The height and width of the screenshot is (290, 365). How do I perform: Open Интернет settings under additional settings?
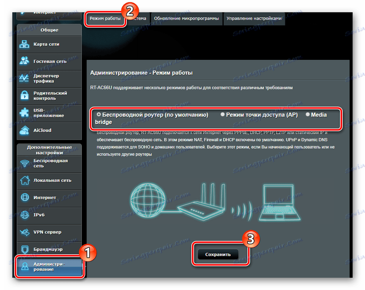click(x=49, y=198)
